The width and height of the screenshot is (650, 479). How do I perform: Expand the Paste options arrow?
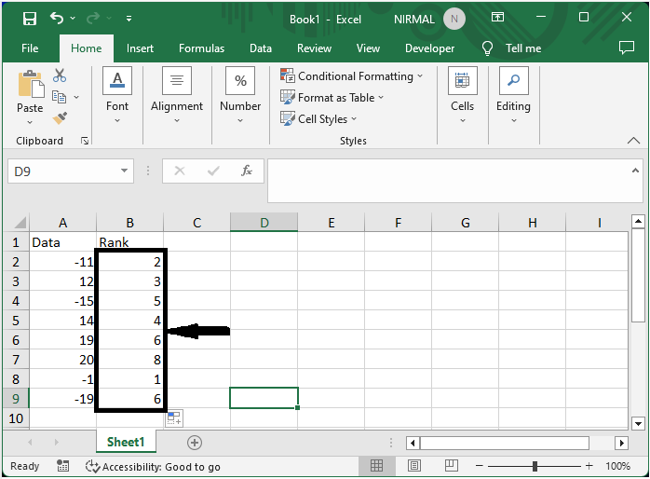[x=30, y=122]
